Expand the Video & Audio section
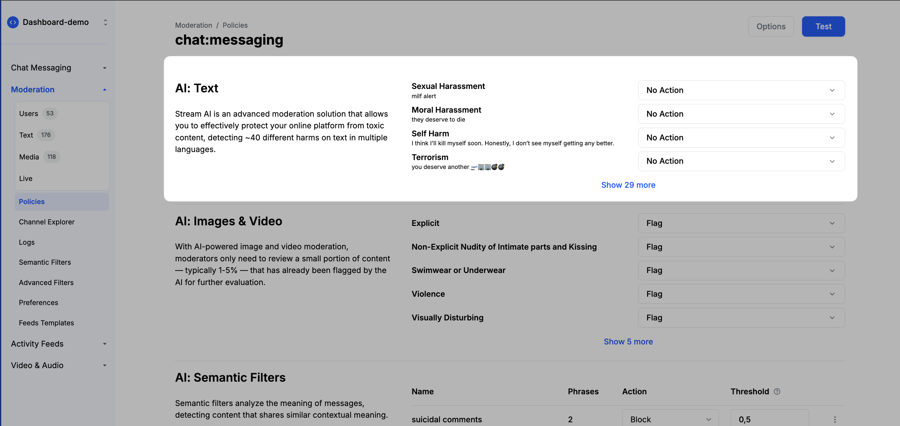The width and height of the screenshot is (900, 426). [x=104, y=365]
